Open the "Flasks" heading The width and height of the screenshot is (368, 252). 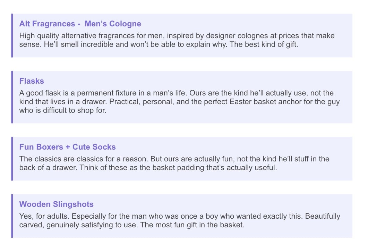coord(32,81)
